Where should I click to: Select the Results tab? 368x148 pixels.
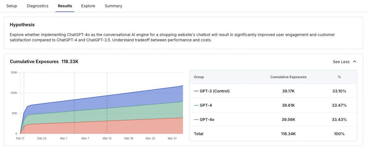click(x=65, y=6)
